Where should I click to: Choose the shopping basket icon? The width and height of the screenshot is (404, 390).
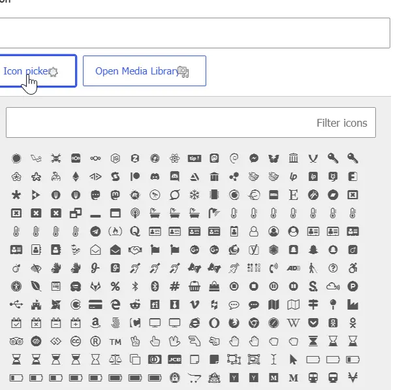194,286
